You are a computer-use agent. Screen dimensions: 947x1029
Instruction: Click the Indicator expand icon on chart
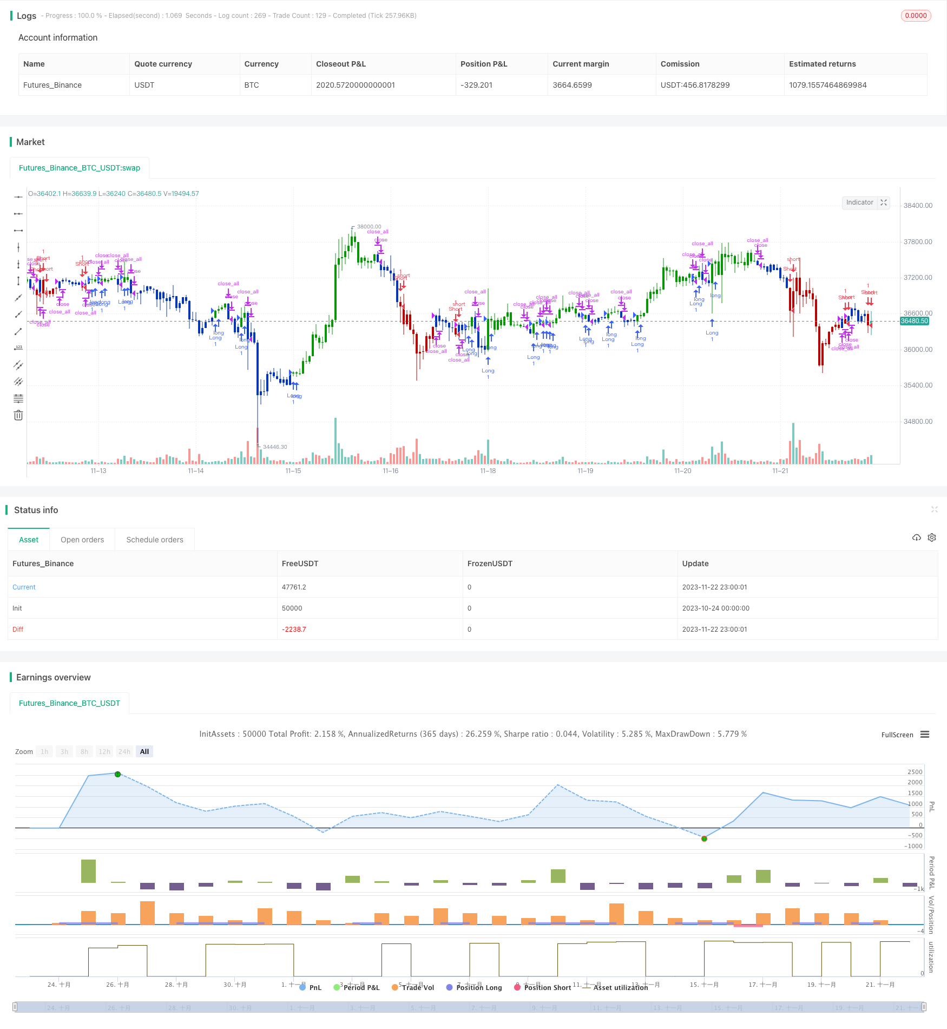pos(884,202)
